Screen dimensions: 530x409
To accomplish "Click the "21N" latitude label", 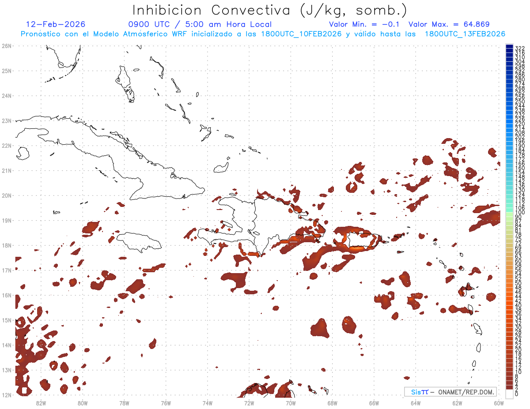I will (x=7, y=170).
